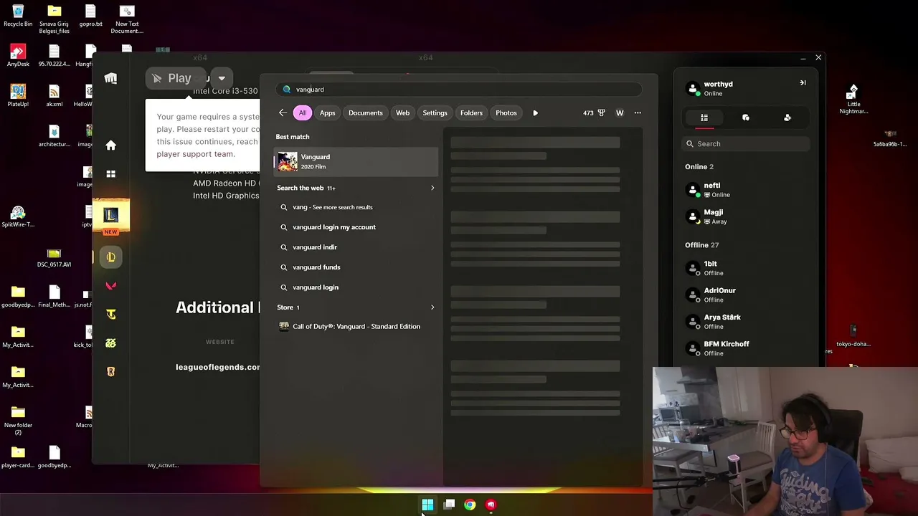
Task: Select the AnyDesk desktop icon
Action: [x=18, y=55]
